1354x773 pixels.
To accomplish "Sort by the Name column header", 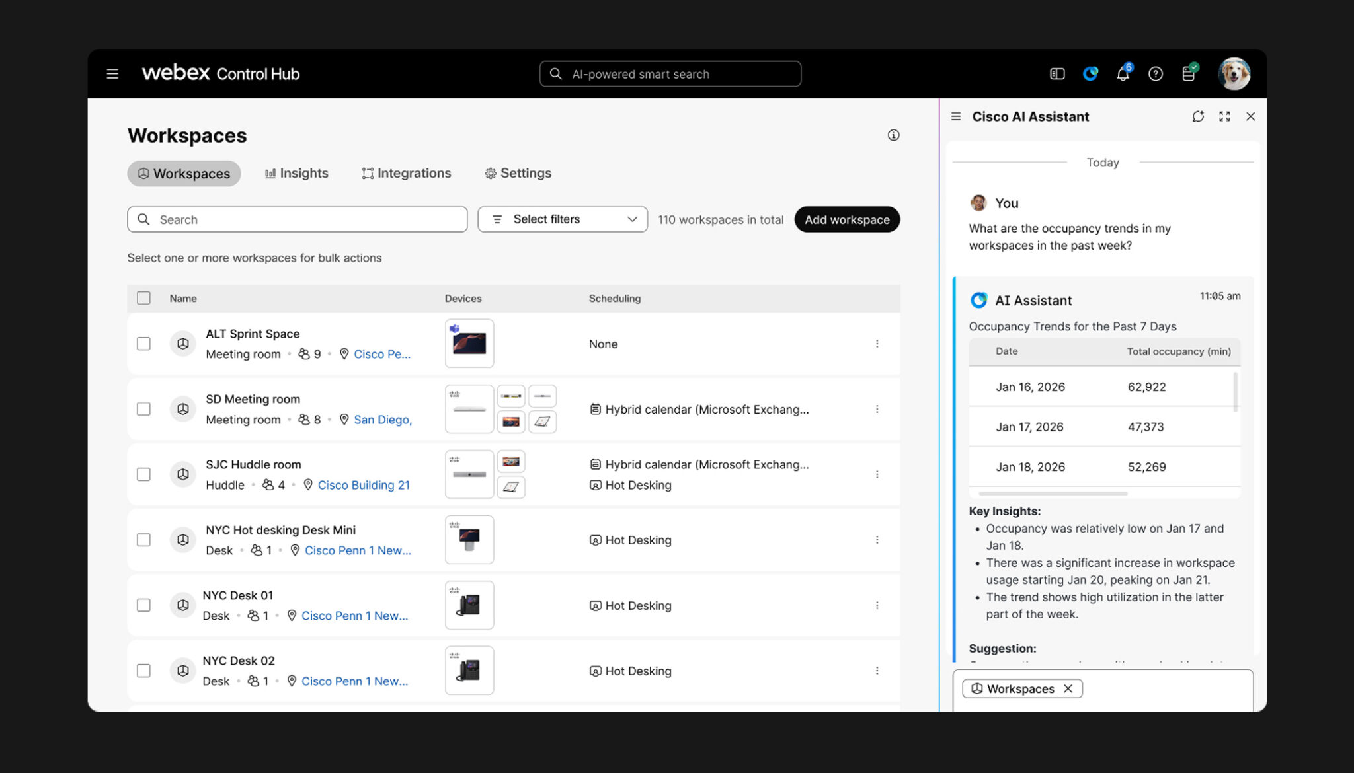I will coord(183,299).
